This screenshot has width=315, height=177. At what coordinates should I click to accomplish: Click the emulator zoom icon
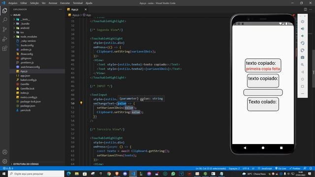click(303, 65)
